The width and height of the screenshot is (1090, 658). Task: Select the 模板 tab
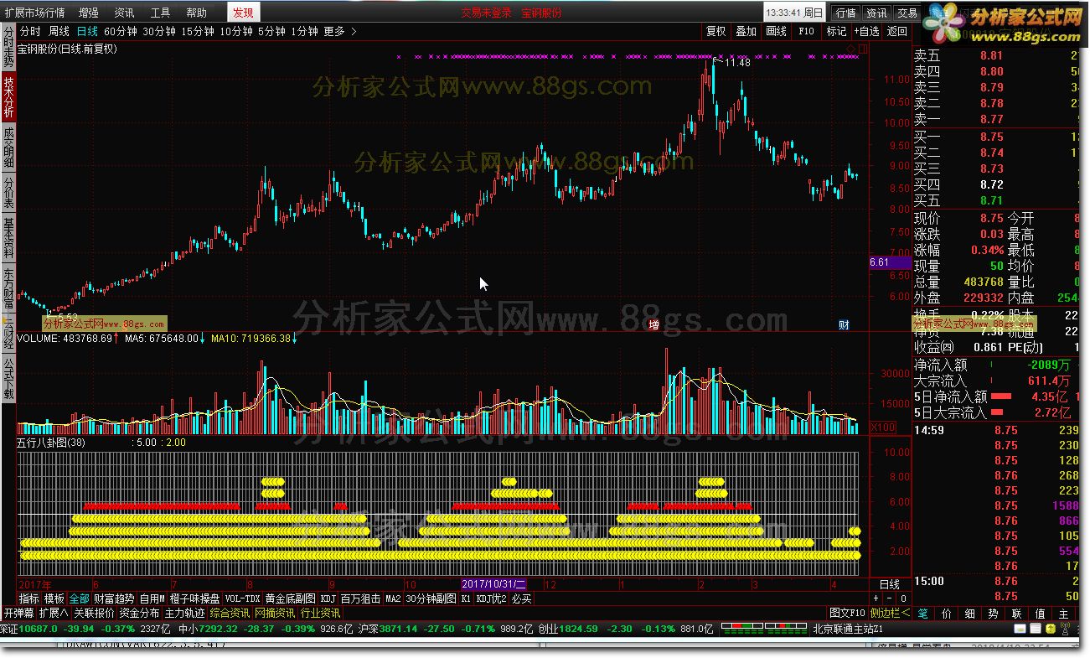[54, 598]
